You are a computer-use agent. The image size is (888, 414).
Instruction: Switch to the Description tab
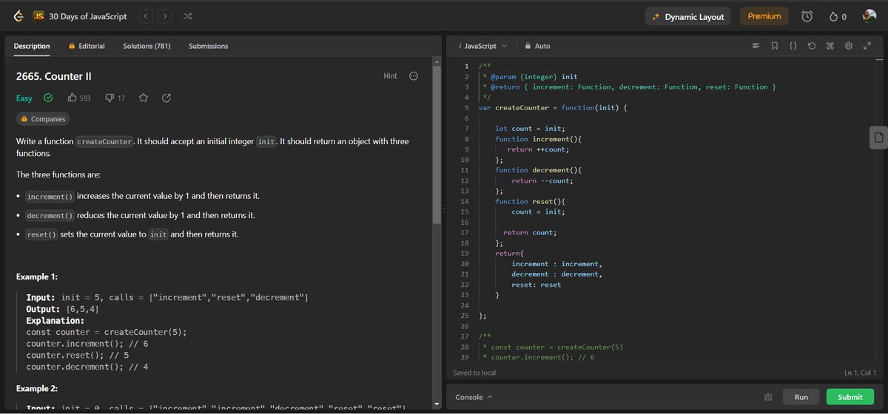pyautogui.click(x=32, y=46)
